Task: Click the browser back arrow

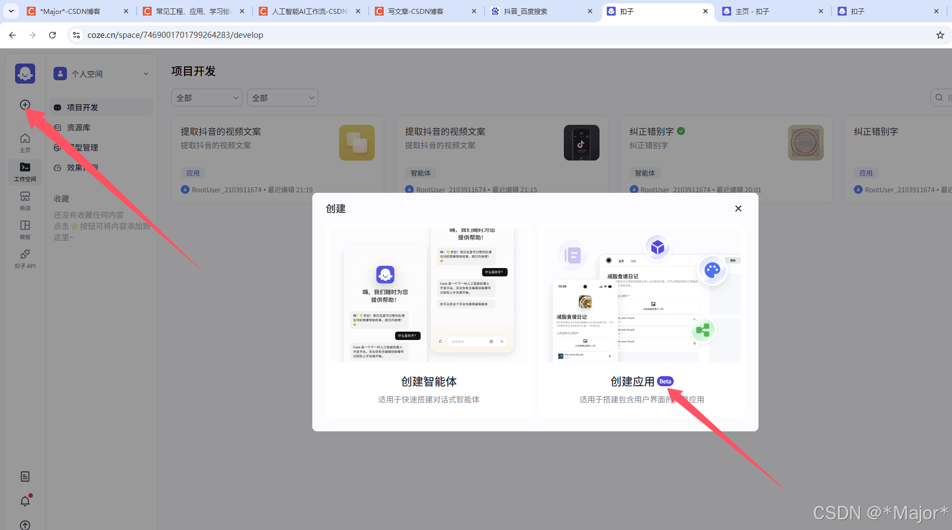Action: click(12, 35)
